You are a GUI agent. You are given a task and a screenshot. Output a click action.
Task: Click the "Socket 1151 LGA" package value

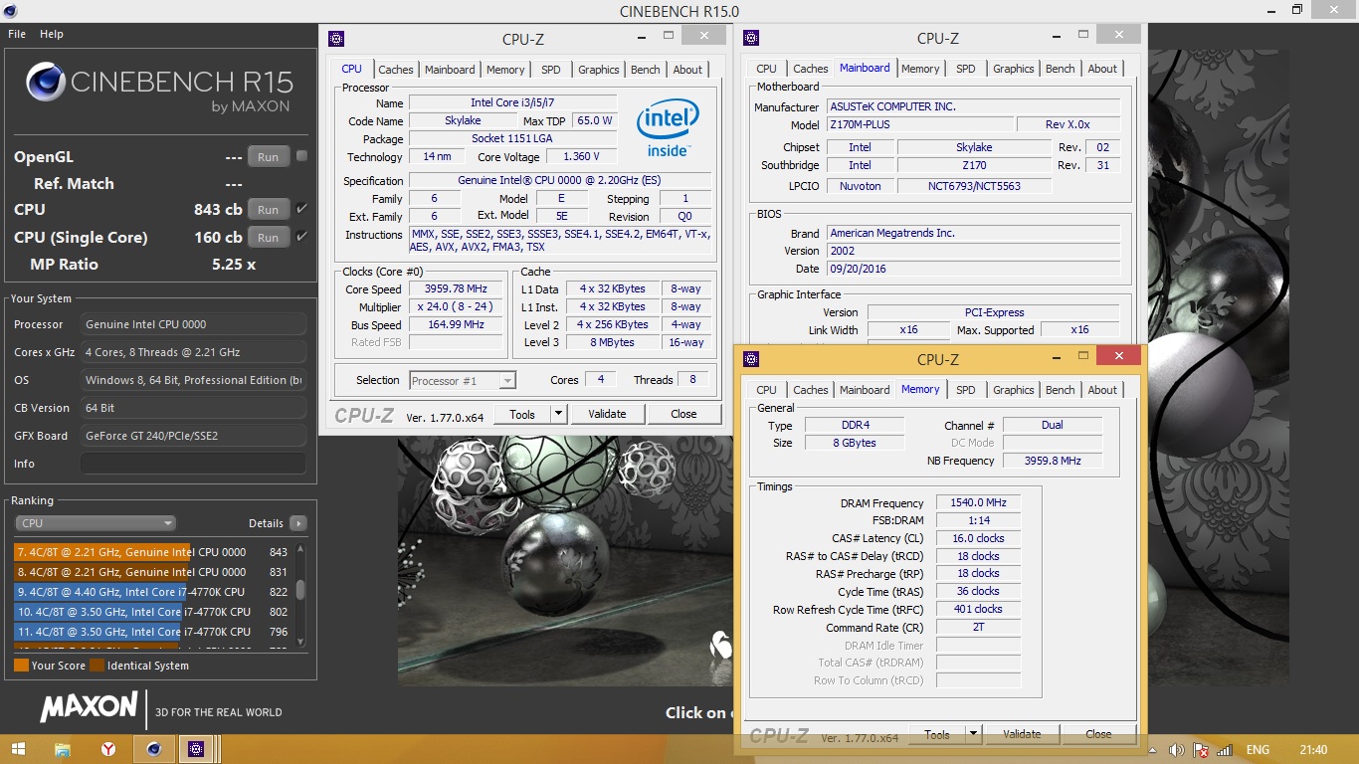(x=513, y=139)
